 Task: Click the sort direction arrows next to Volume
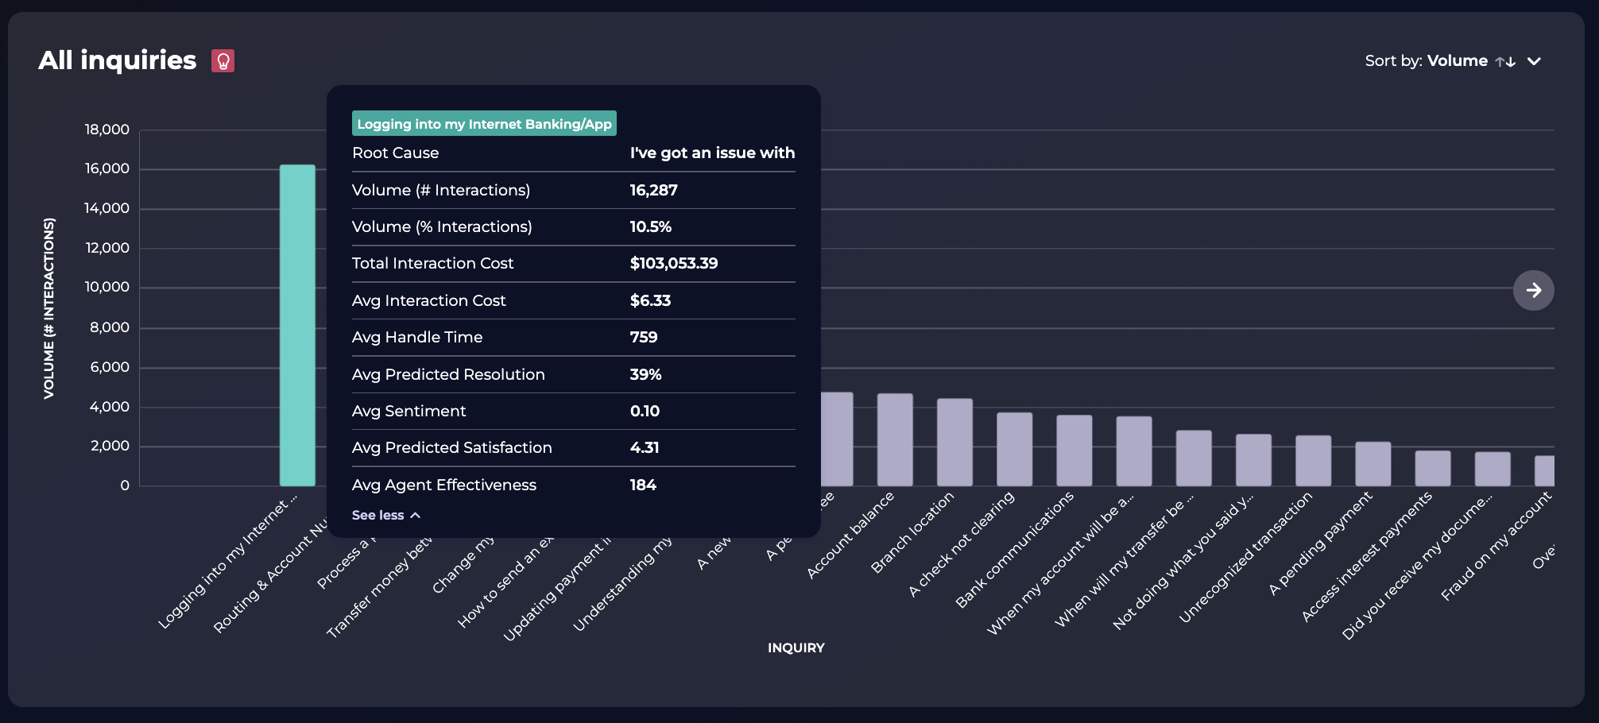pos(1504,60)
